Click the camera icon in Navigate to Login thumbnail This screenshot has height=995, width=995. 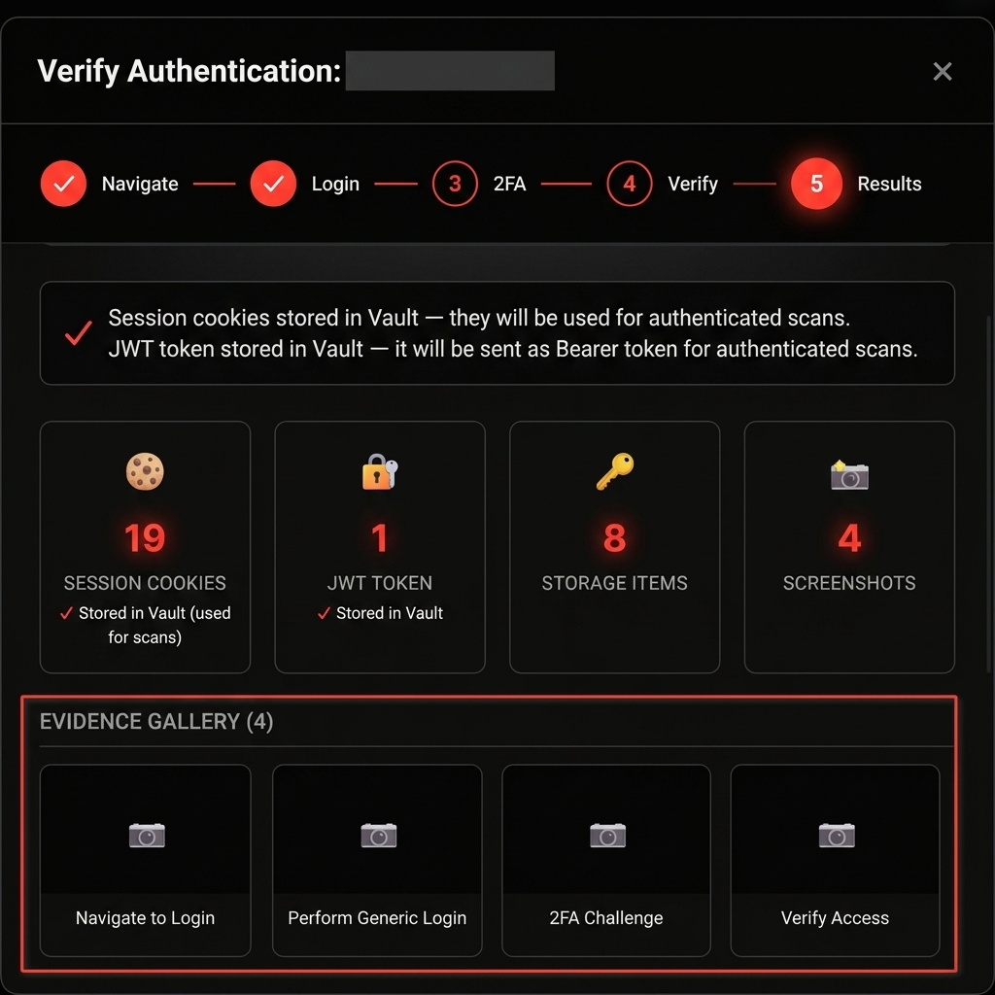coord(145,835)
